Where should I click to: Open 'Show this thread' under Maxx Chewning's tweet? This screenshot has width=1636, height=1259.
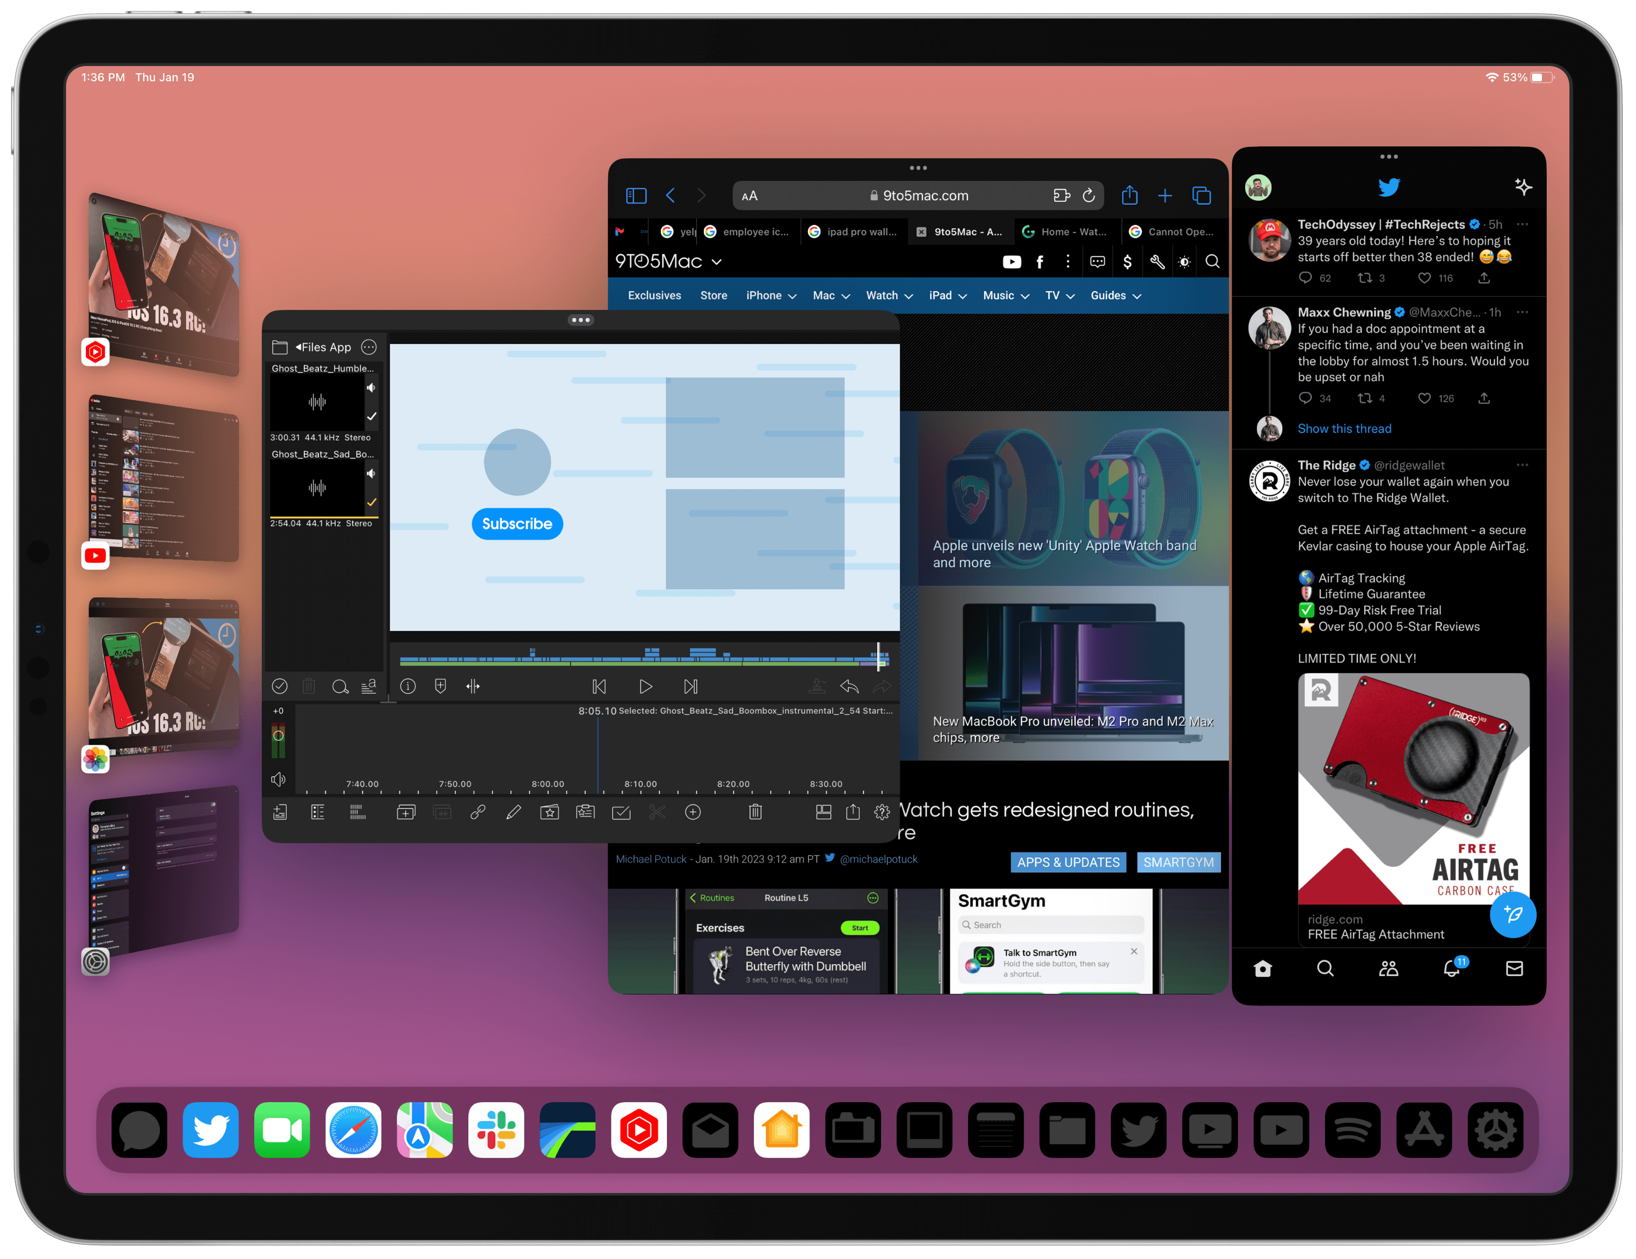1344,429
